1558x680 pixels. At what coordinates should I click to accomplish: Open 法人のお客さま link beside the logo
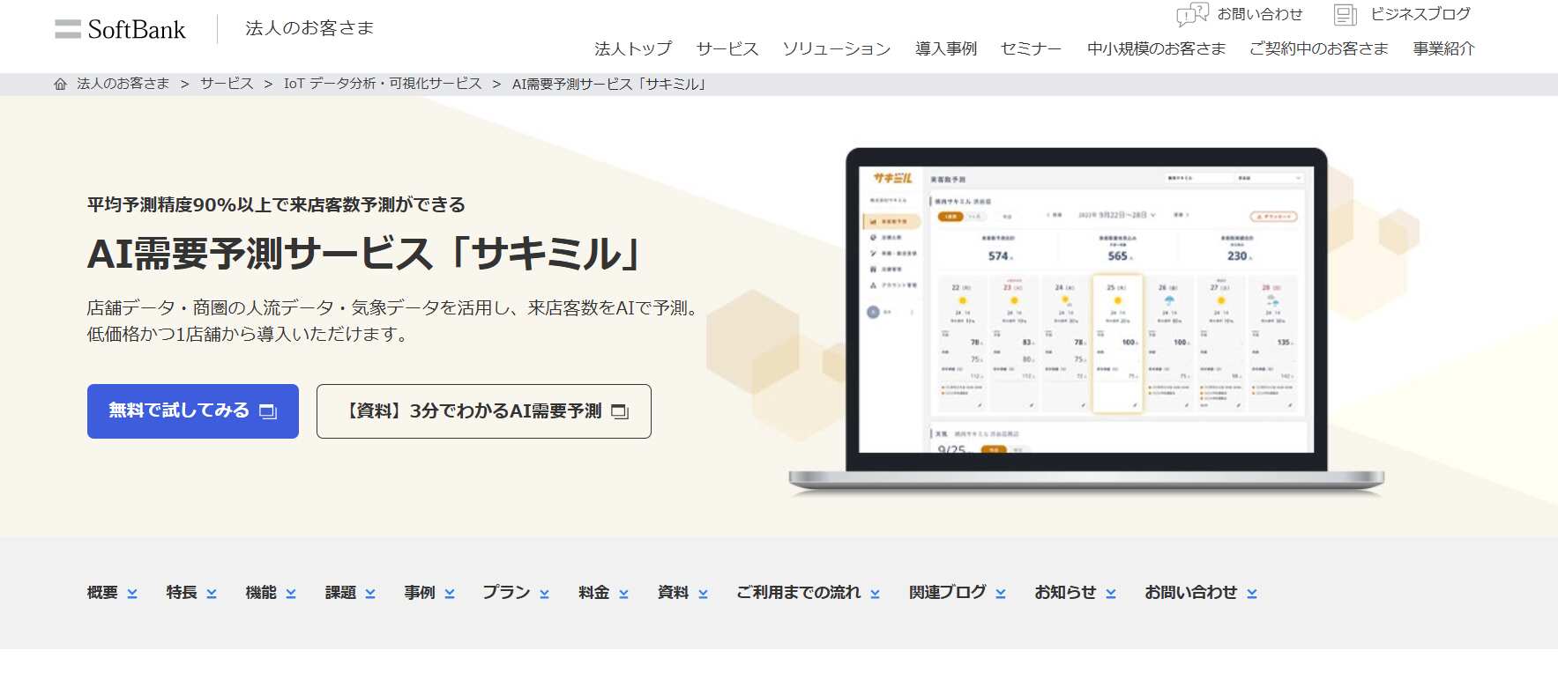click(309, 28)
